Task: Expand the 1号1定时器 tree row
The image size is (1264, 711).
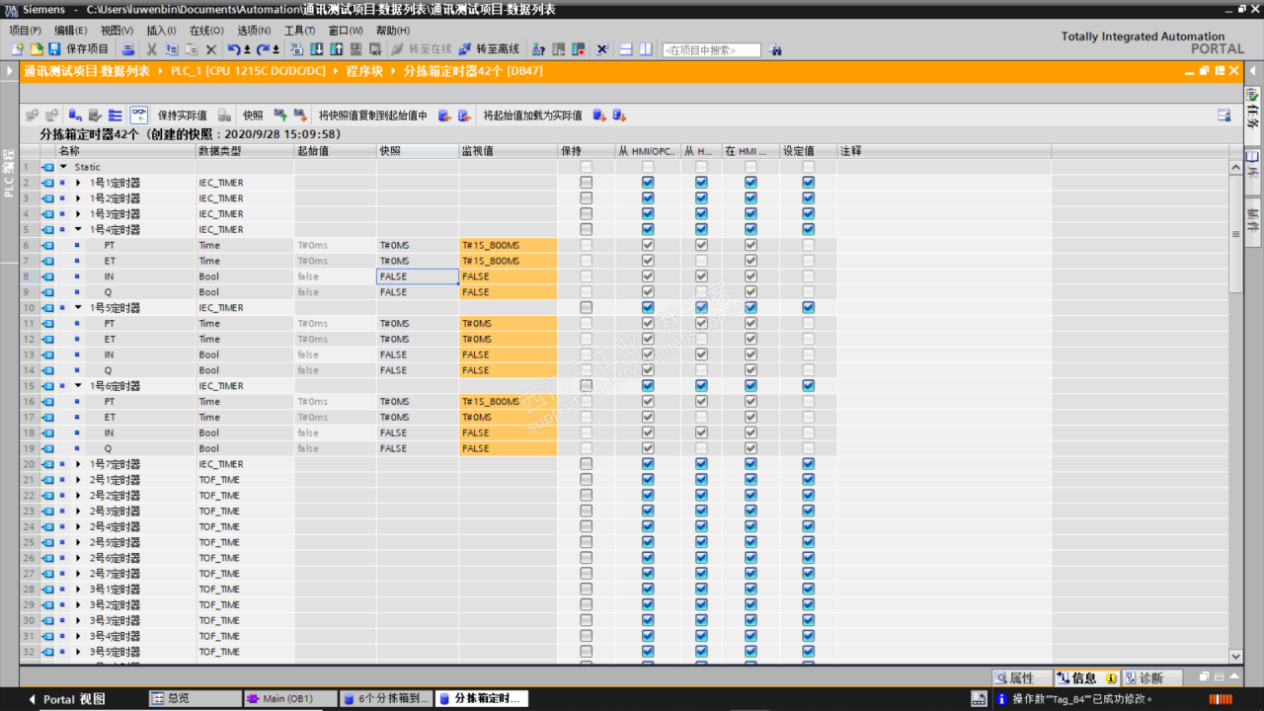Action: (78, 183)
